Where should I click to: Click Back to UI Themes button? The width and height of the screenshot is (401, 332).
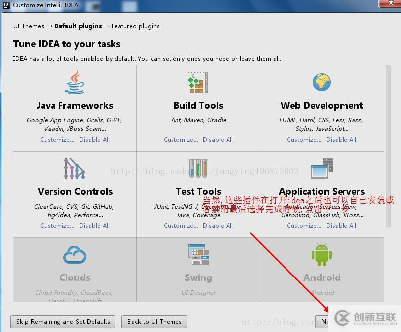click(155, 322)
